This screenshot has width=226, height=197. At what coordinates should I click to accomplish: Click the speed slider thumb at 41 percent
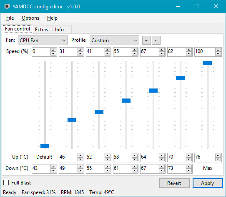99,112
